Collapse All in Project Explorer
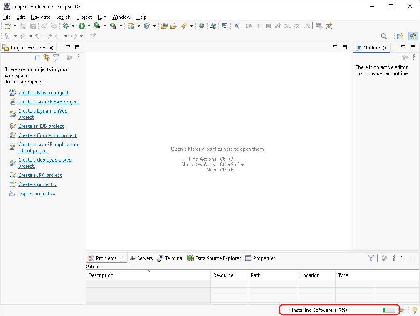This screenshot has width=420, height=316. [37, 58]
